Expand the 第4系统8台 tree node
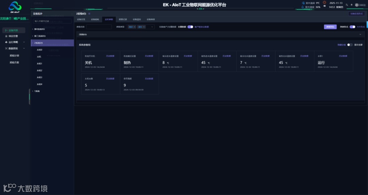Screen dimensions: 368x195 33,29
